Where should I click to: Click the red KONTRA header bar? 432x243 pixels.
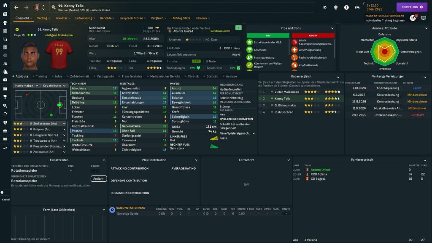pyautogui.click(x=313, y=36)
